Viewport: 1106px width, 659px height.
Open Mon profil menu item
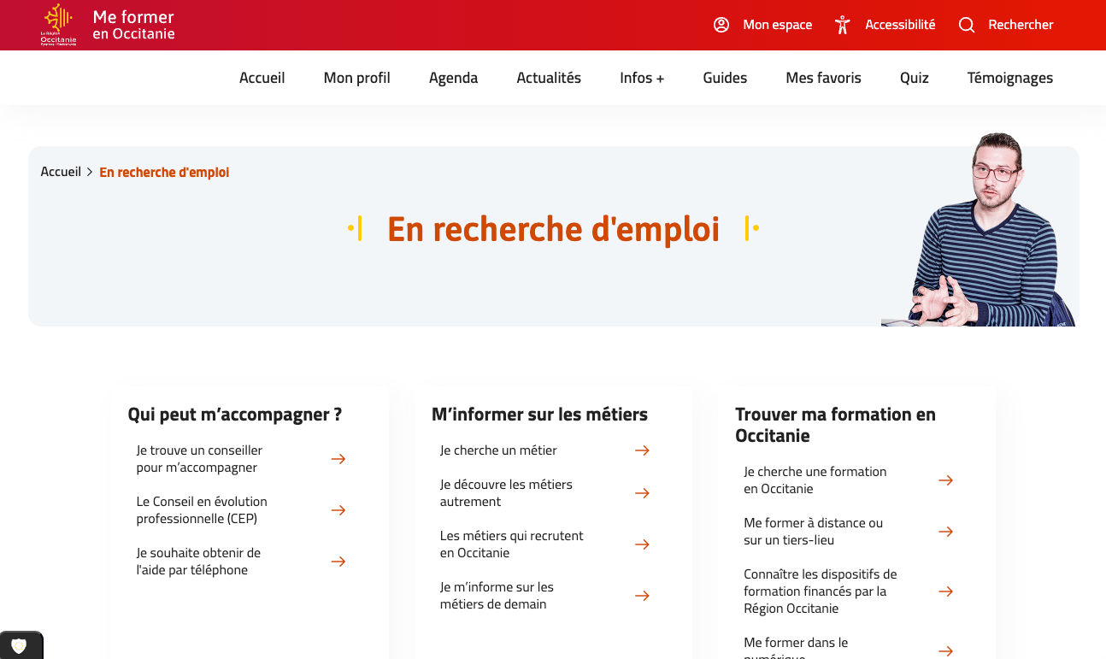point(357,78)
